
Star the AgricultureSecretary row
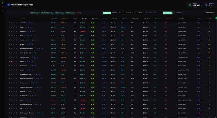coord(12,78)
